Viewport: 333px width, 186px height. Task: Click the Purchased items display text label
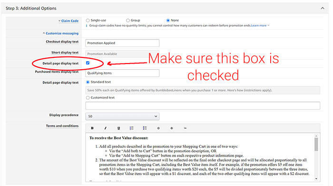pos(57,72)
